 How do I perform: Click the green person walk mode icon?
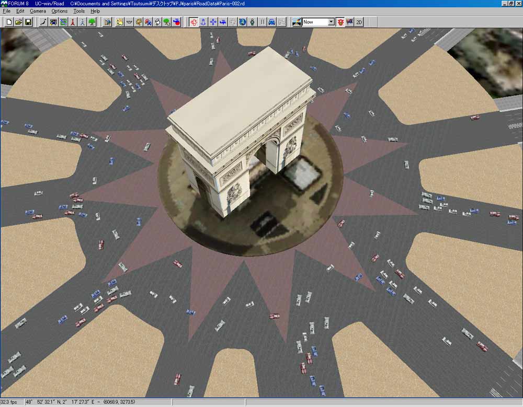pos(252,22)
